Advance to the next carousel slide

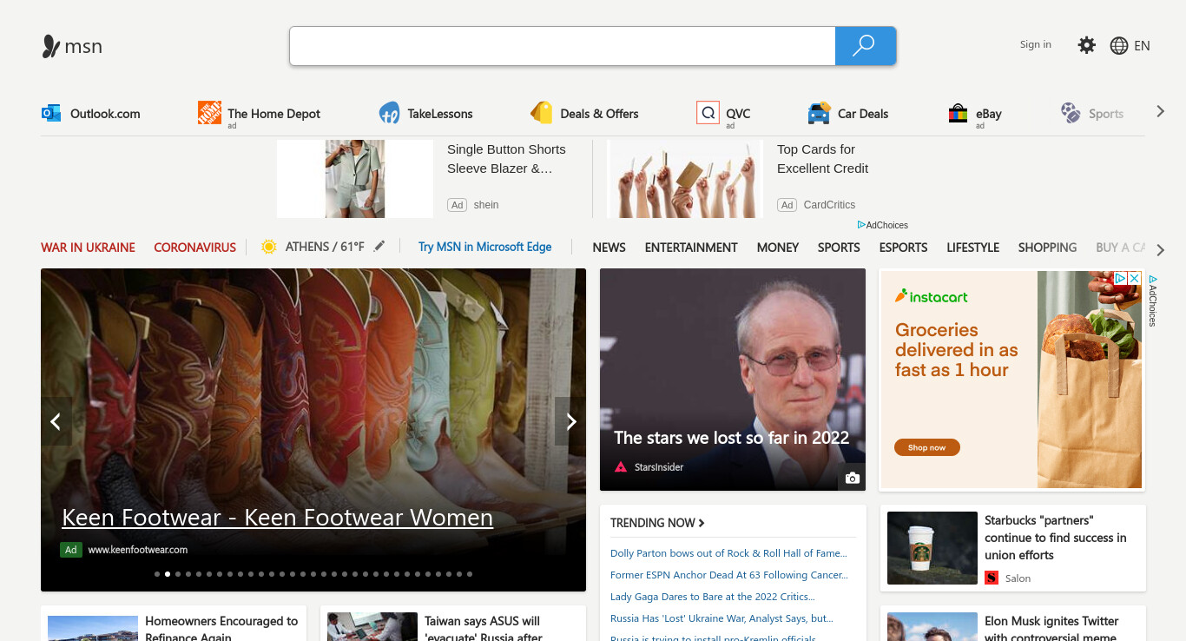point(570,421)
